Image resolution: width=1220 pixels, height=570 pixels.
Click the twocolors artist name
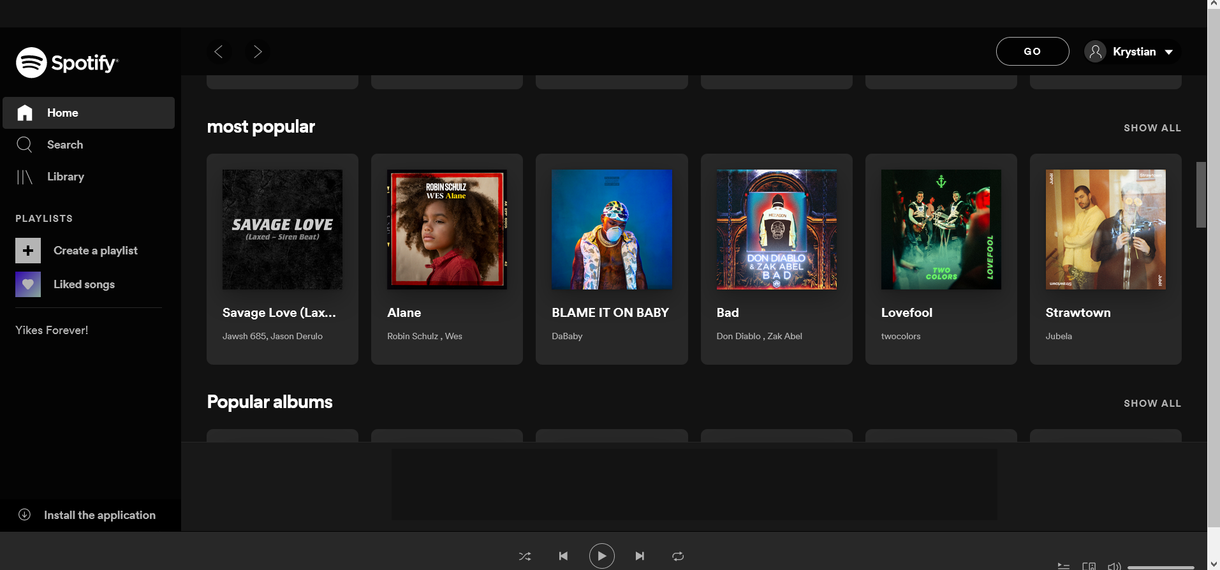click(900, 336)
